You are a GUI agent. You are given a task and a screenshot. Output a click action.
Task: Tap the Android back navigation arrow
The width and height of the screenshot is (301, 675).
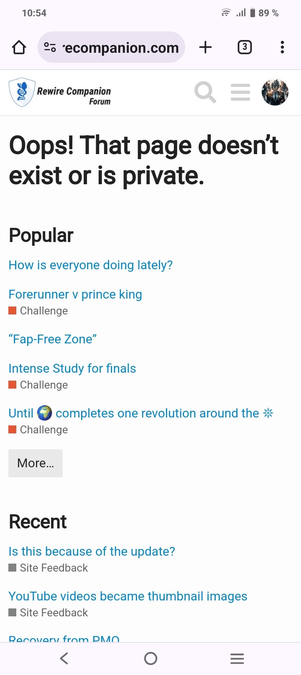(64, 659)
